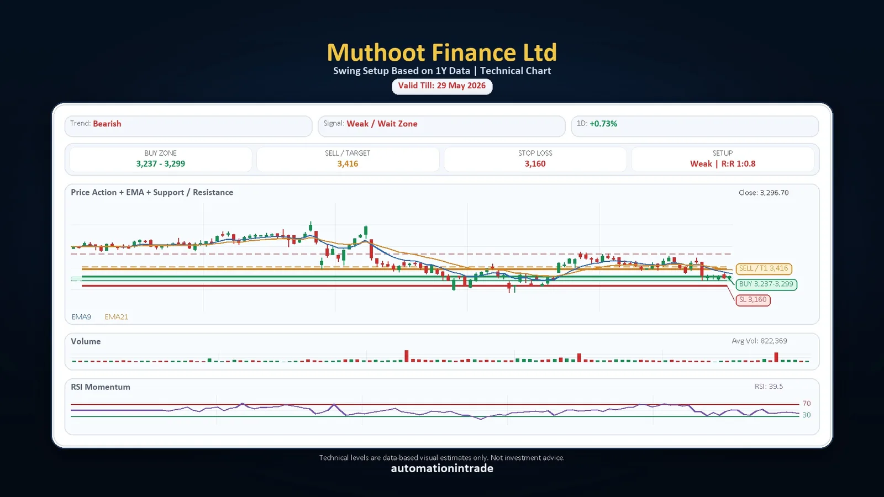
Task: Click the automationintrade footer brand
Action: click(x=442, y=469)
